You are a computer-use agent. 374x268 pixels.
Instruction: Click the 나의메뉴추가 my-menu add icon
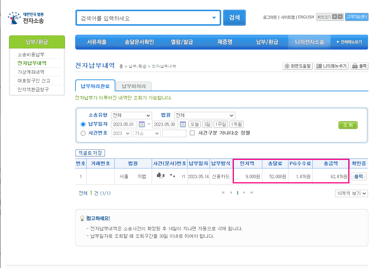coord(331,66)
